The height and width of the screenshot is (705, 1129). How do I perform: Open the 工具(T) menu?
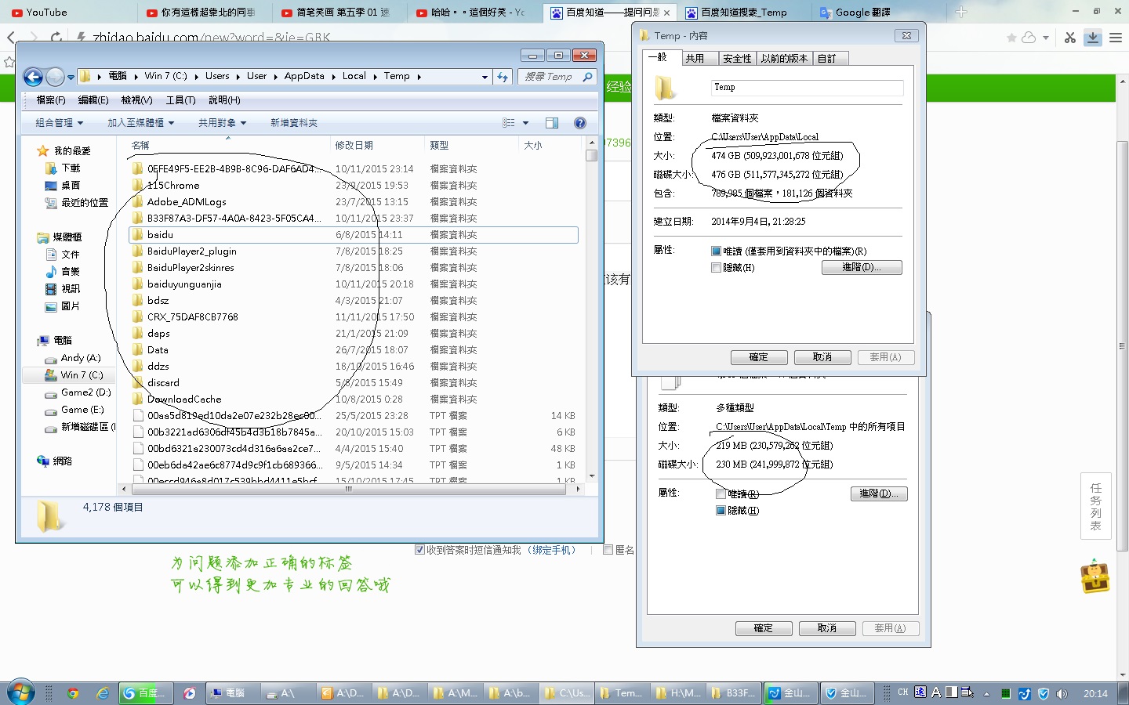(180, 100)
